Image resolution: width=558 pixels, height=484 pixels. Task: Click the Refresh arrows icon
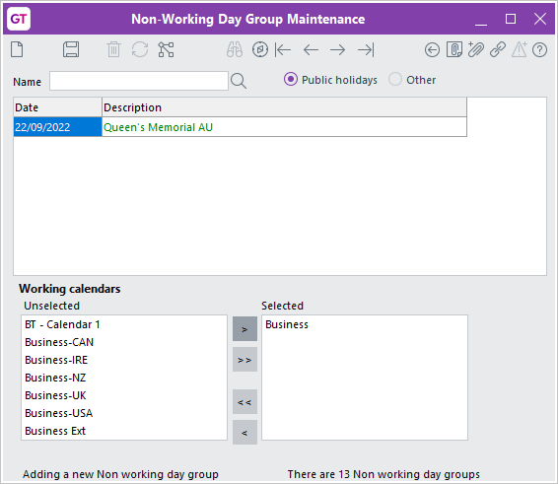140,49
